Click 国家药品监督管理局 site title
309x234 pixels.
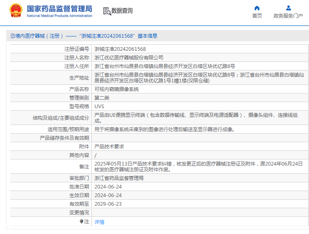59,9
